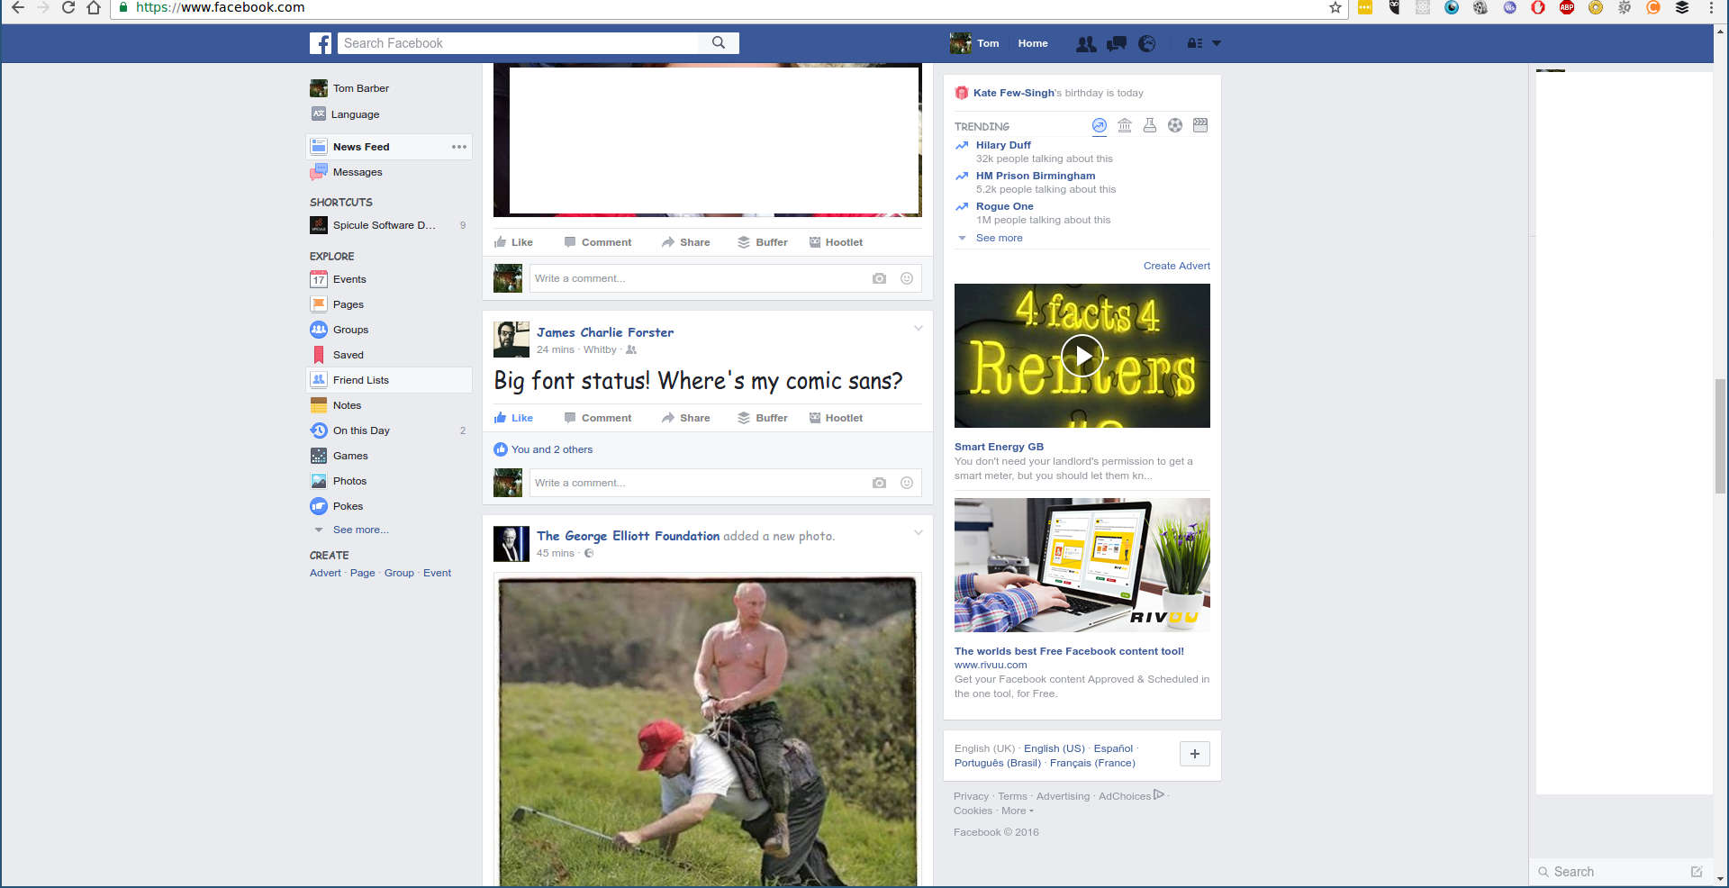Open emoji picker in James Charlie Forster's post comment box
The height and width of the screenshot is (888, 1729).
[x=907, y=483]
